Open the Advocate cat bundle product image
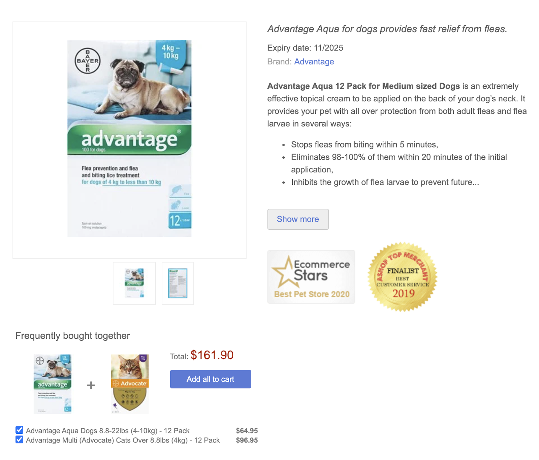 (130, 384)
